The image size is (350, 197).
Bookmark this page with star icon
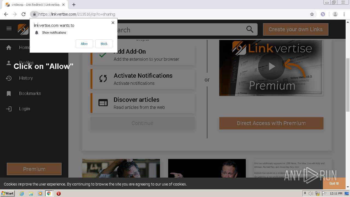[x=312, y=14]
